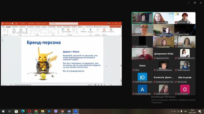Click the notifications icon in system tray
Viewport: 204px width, 114px height.
point(200,111)
